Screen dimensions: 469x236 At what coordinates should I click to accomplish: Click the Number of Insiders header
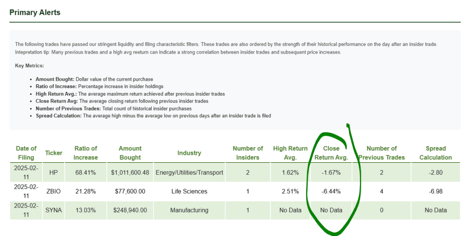tap(248, 153)
